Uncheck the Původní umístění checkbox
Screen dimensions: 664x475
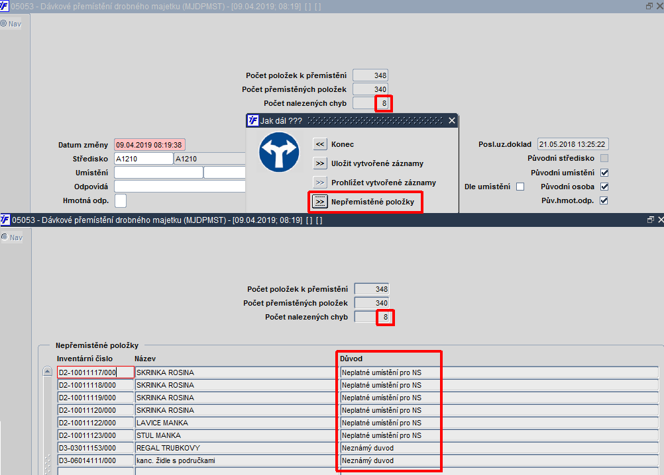[x=604, y=173]
